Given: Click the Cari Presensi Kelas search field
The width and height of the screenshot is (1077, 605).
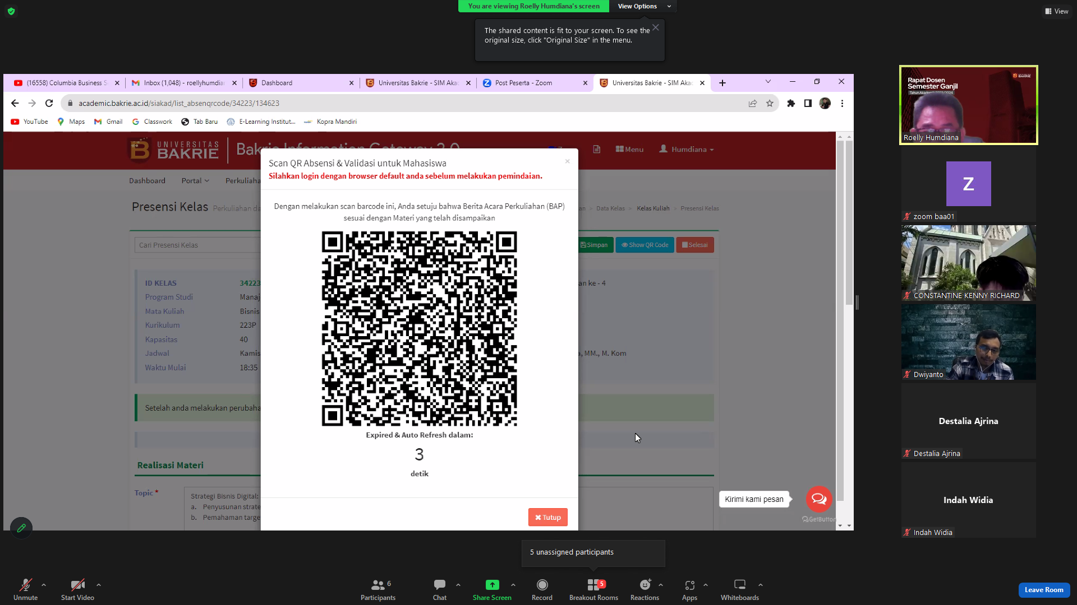Looking at the screenshot, I should coord(197,245).
